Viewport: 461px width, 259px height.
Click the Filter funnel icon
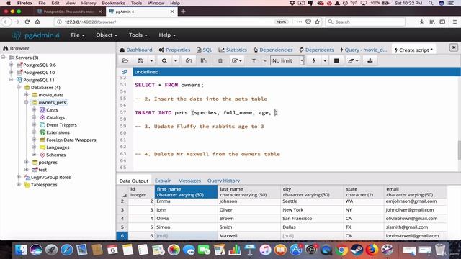tap(254, 60)
